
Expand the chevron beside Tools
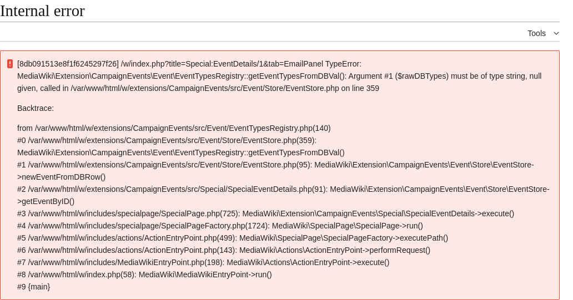pos(556,33)
